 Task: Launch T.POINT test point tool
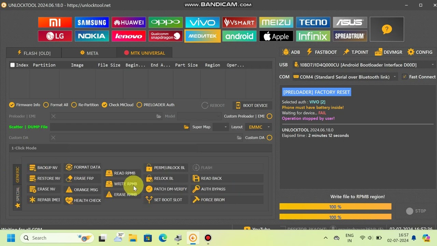(356, 52)
